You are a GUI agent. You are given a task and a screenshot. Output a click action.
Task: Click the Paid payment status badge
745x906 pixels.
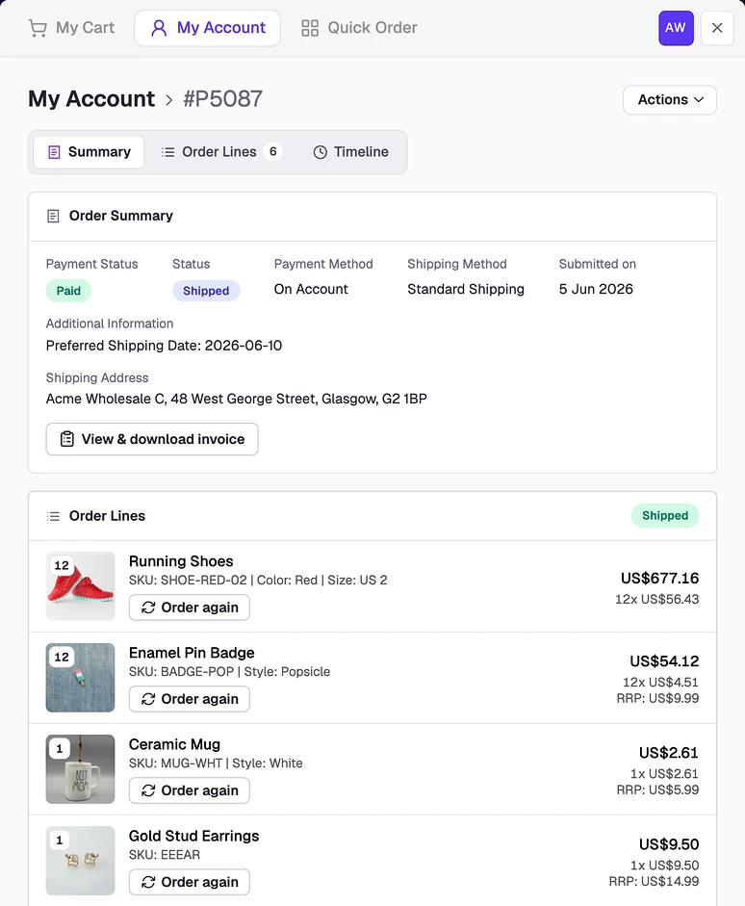click(x=68, y=291)
